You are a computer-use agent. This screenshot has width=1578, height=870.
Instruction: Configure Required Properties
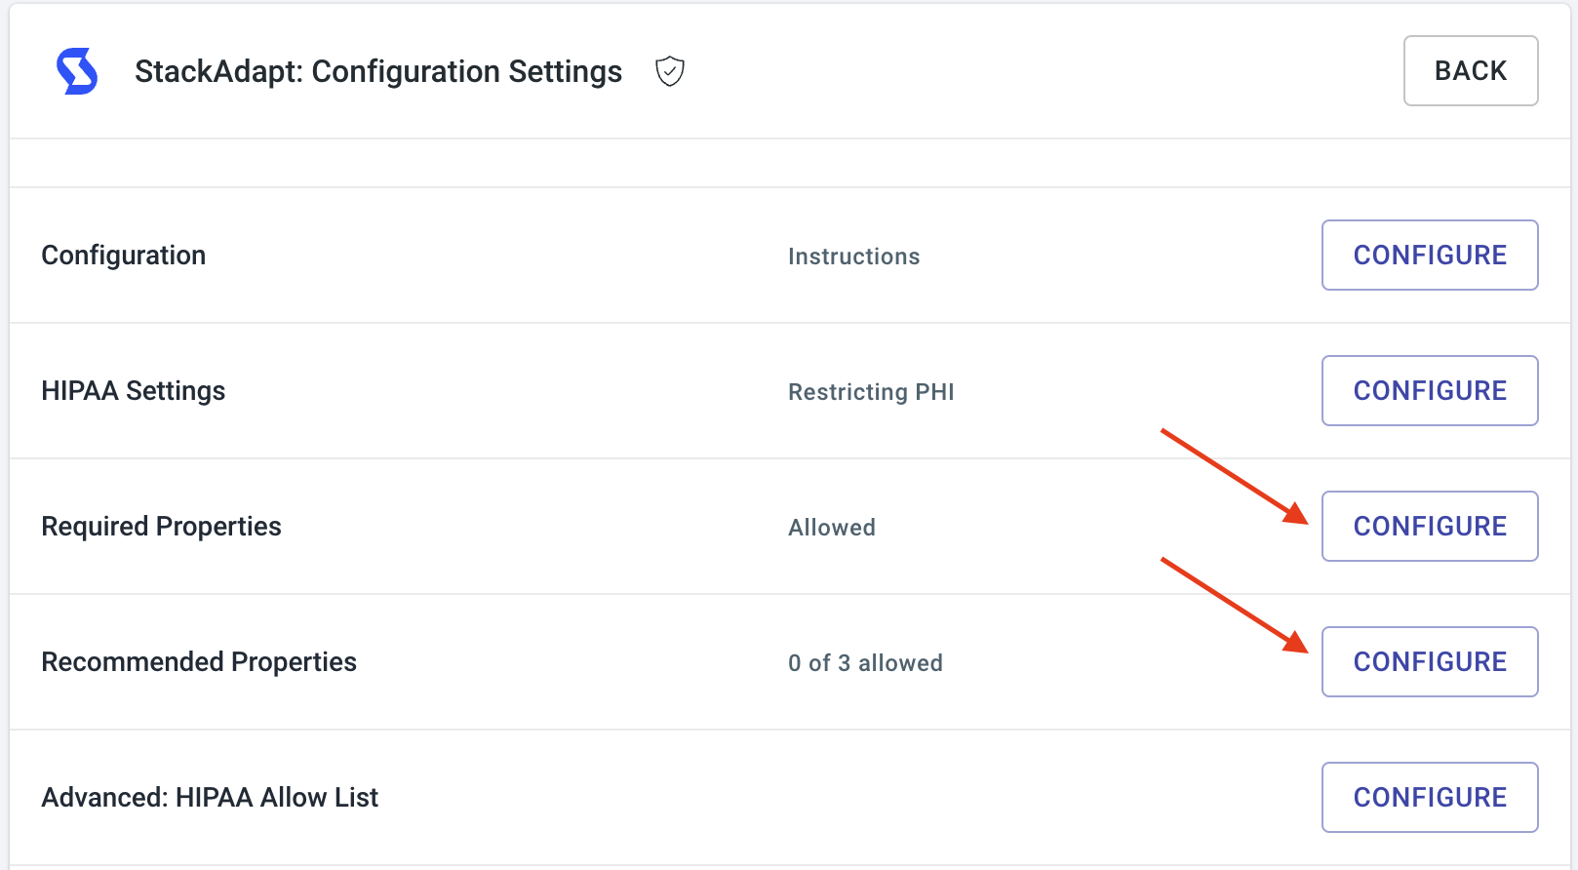coord(1430,526)
